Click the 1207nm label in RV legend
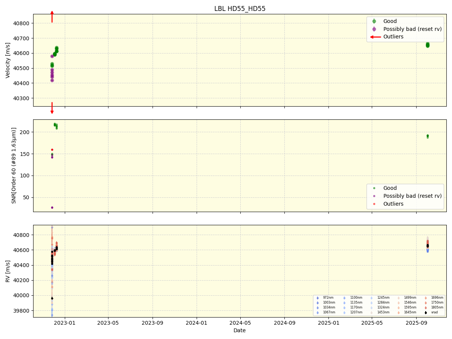This screenshot has width=452, height=339. tap(356, 313)
